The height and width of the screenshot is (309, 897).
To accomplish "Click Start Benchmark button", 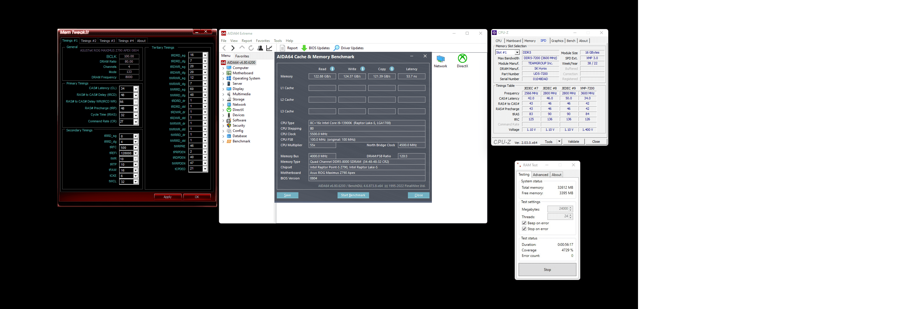I will tap(353, 195).
